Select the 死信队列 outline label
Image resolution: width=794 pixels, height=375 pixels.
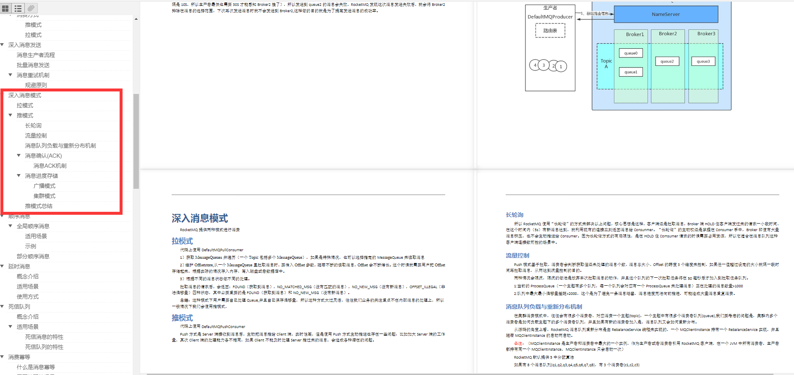(19, 307)
